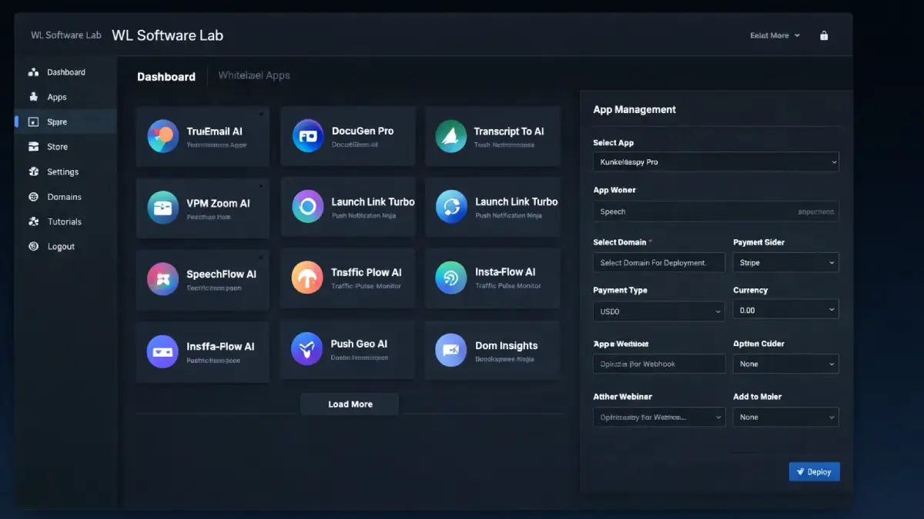Click the Dashboard sidebar icon
924x519 pixels.
[x=33, y=72]
